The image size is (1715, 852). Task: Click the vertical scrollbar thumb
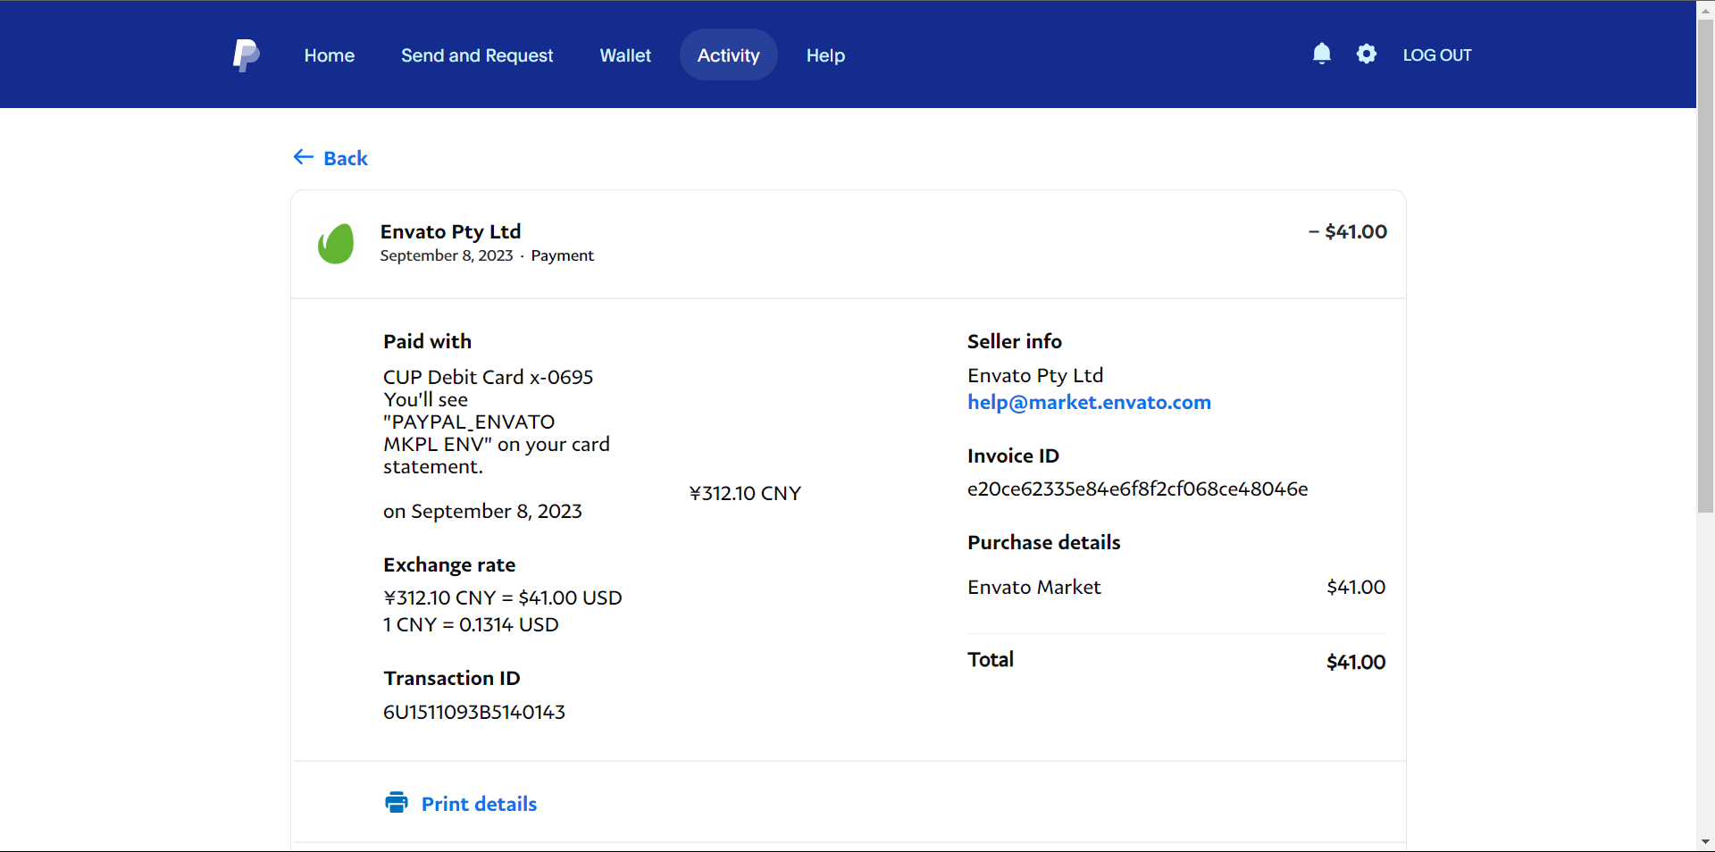pyautogui.click(x=1705, y=268)
